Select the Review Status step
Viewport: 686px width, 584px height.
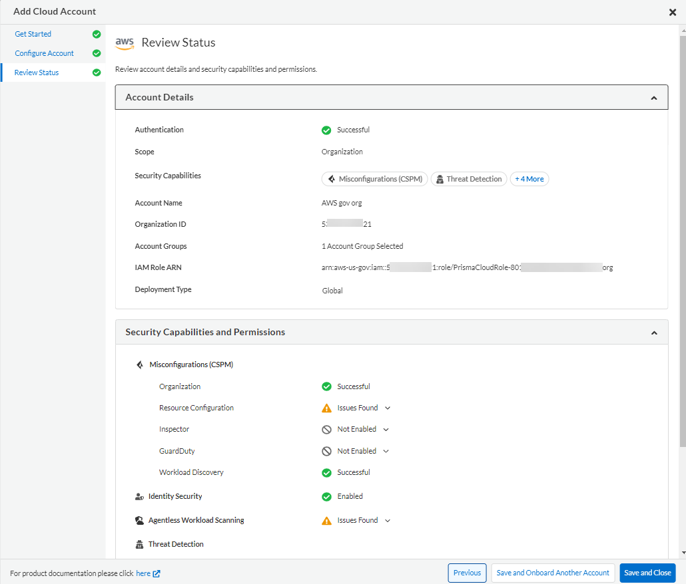click(x=37, y=73)
